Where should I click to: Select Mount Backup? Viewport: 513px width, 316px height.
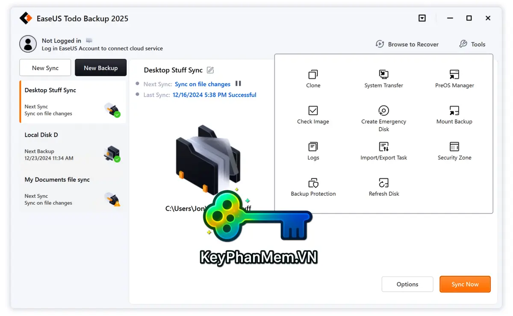click(x=454, y=114)
